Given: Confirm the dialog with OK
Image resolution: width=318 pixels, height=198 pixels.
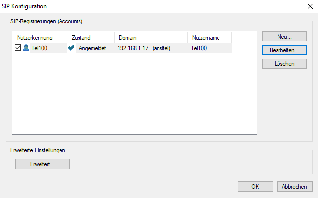Looking at the screenshot, I should [255, 187].
